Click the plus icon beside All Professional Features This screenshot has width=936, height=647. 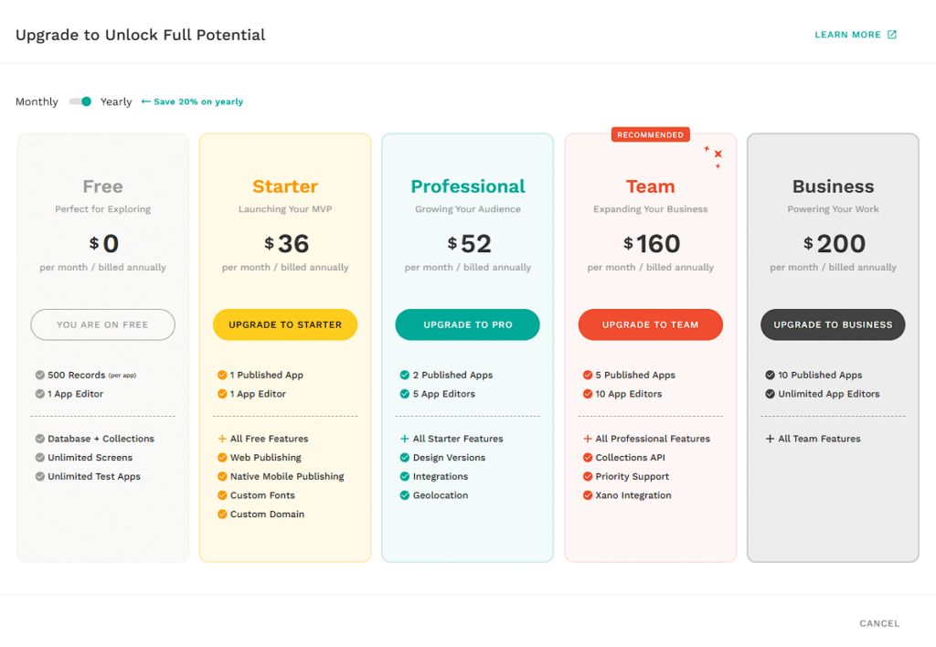point(588,439)
